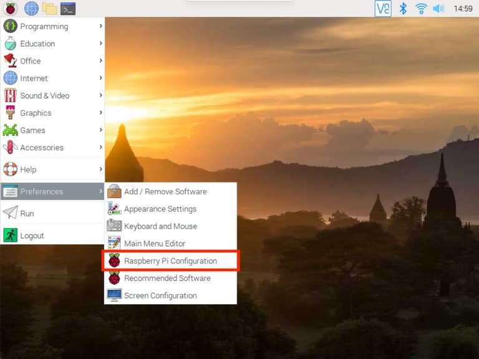
Task: Click the clock showing 14:59
Action: pyautogui.click(x=463, y=9)
